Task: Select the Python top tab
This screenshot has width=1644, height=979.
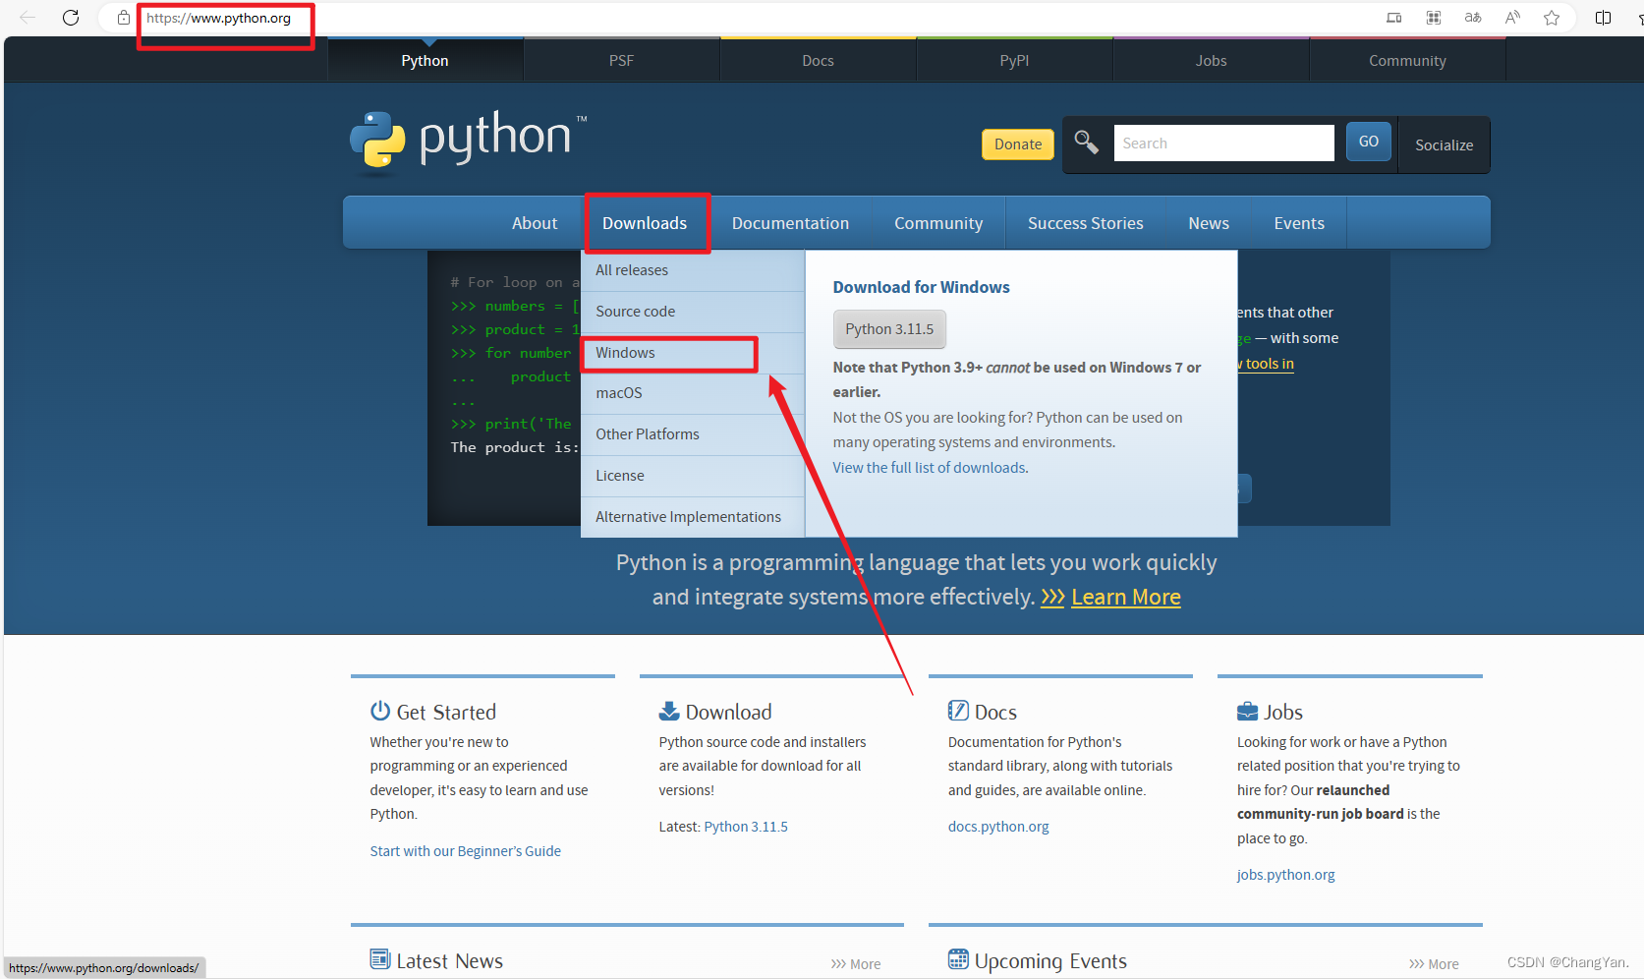Action: point(425,60)
